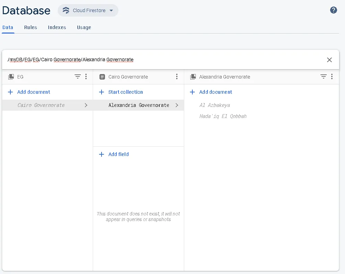Open Cairo Governorate document options menu
Screen dimensions: 345x274
[x=177, y=77]
